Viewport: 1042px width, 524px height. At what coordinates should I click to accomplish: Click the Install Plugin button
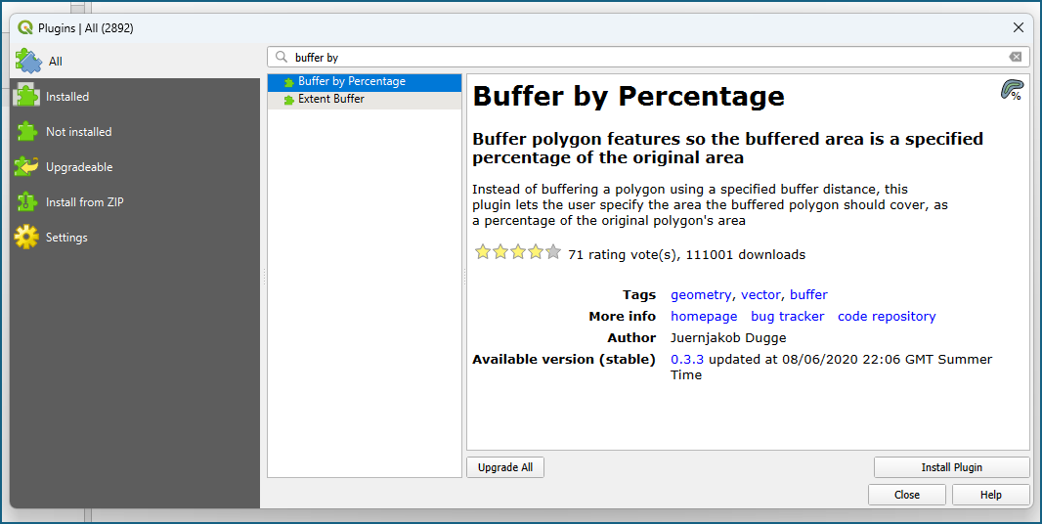click(952, 467)
